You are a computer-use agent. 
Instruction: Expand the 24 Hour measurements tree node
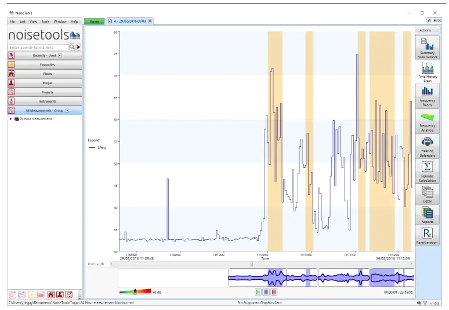click(10, 119)
